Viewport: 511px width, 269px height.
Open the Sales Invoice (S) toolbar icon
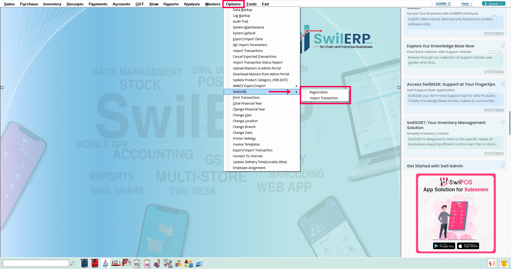click(84, 263)
